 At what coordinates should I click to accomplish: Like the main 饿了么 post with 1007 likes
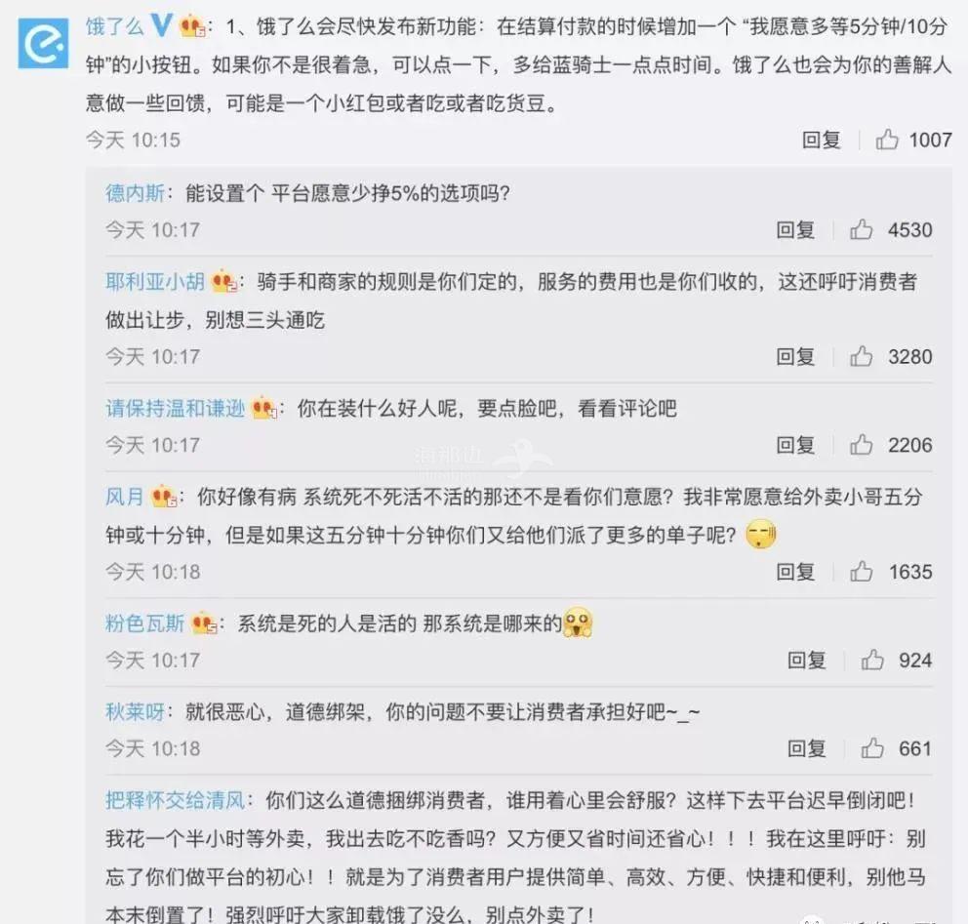(x=887, y=140)
